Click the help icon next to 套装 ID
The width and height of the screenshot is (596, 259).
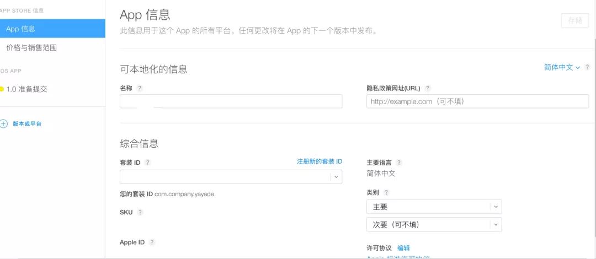click(x=147, y=163)
